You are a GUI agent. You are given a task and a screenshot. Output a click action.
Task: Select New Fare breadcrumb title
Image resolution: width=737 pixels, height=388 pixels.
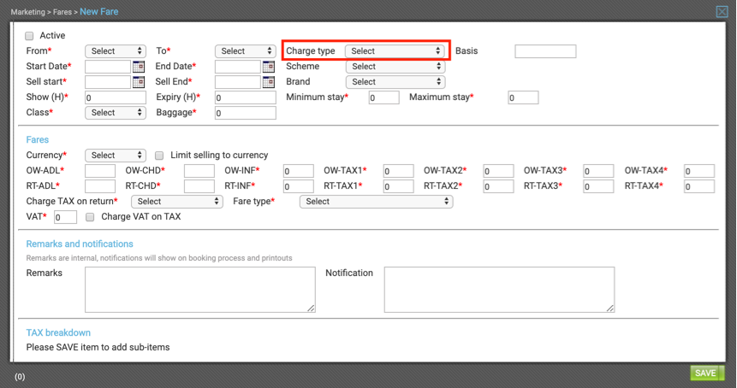98,12
